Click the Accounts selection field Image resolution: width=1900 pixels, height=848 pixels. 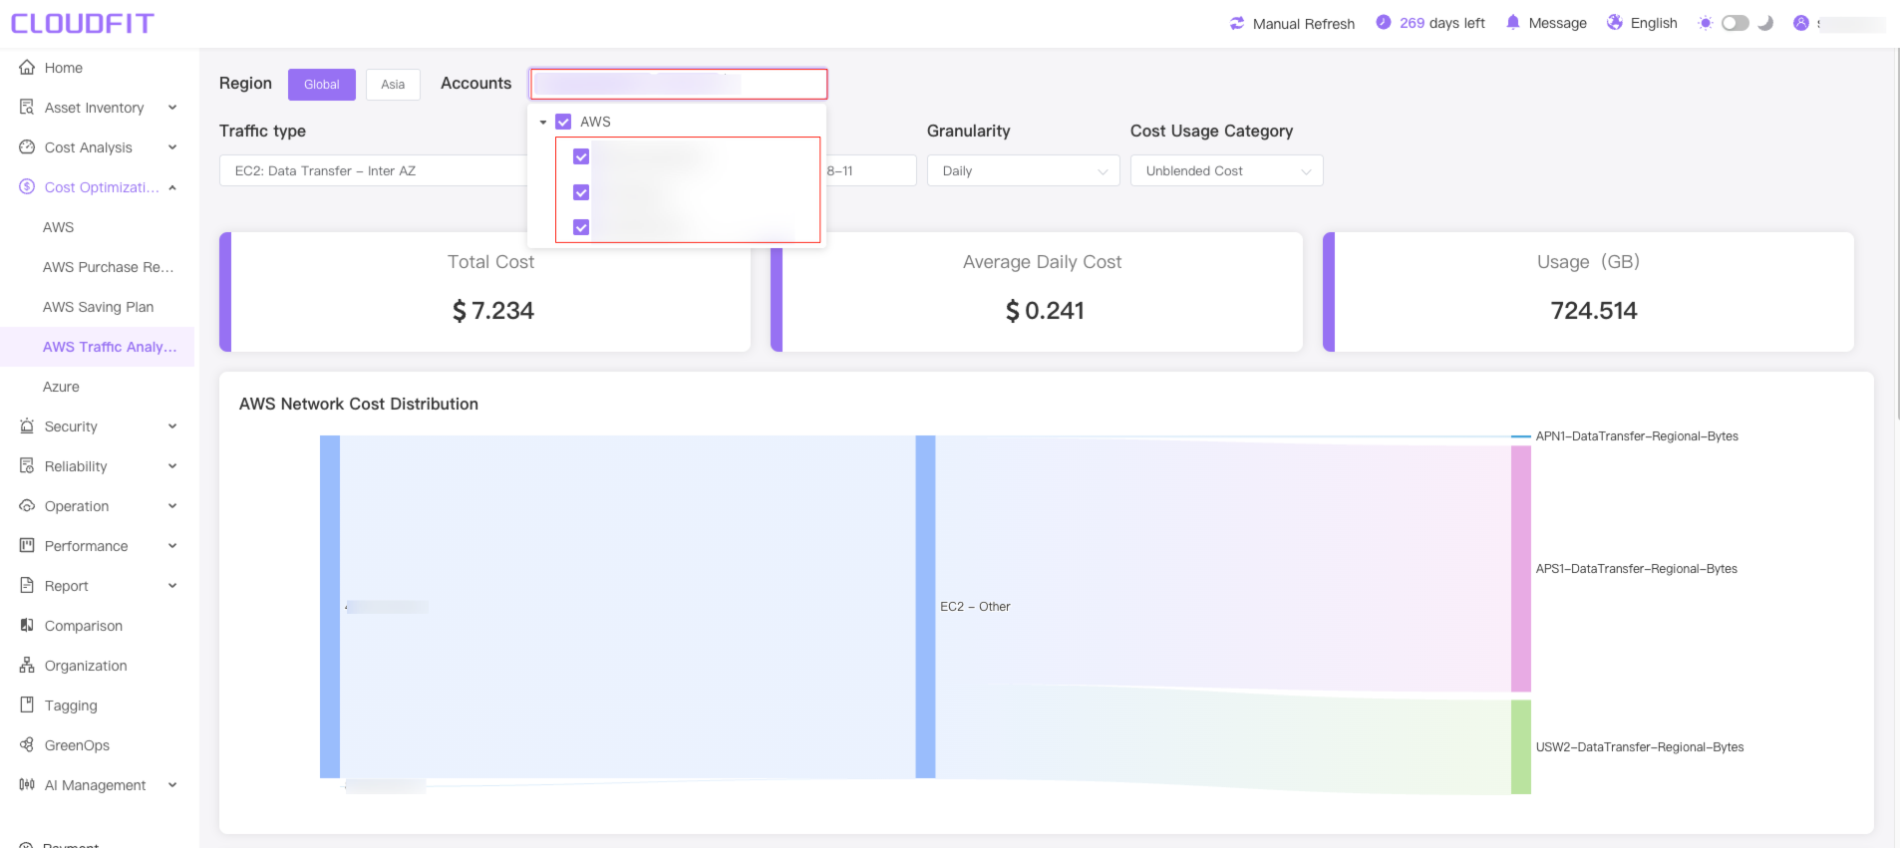[678, 84]
